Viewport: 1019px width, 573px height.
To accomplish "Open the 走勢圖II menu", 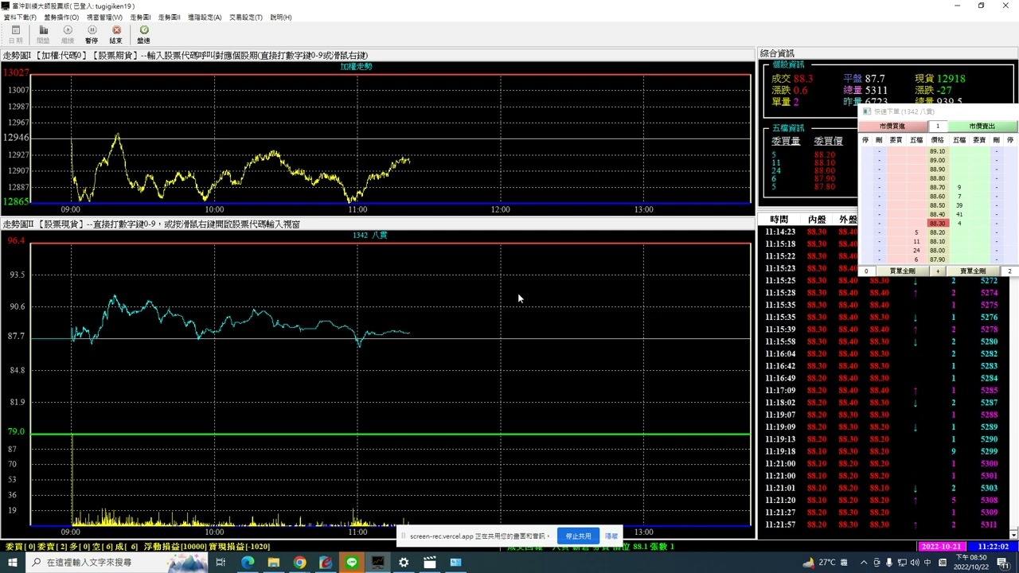I will [x=169, y=18].
